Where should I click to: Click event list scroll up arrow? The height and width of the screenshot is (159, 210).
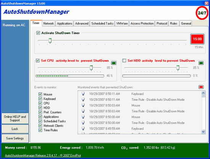(x=203, y=93)
